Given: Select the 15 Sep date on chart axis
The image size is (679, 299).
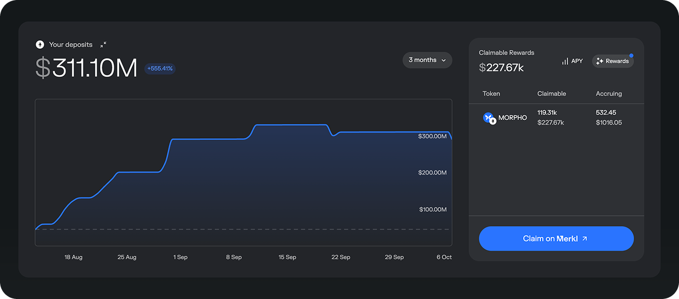Looking at the screenshot, I should pyautogui.click(x=287, y=257).
